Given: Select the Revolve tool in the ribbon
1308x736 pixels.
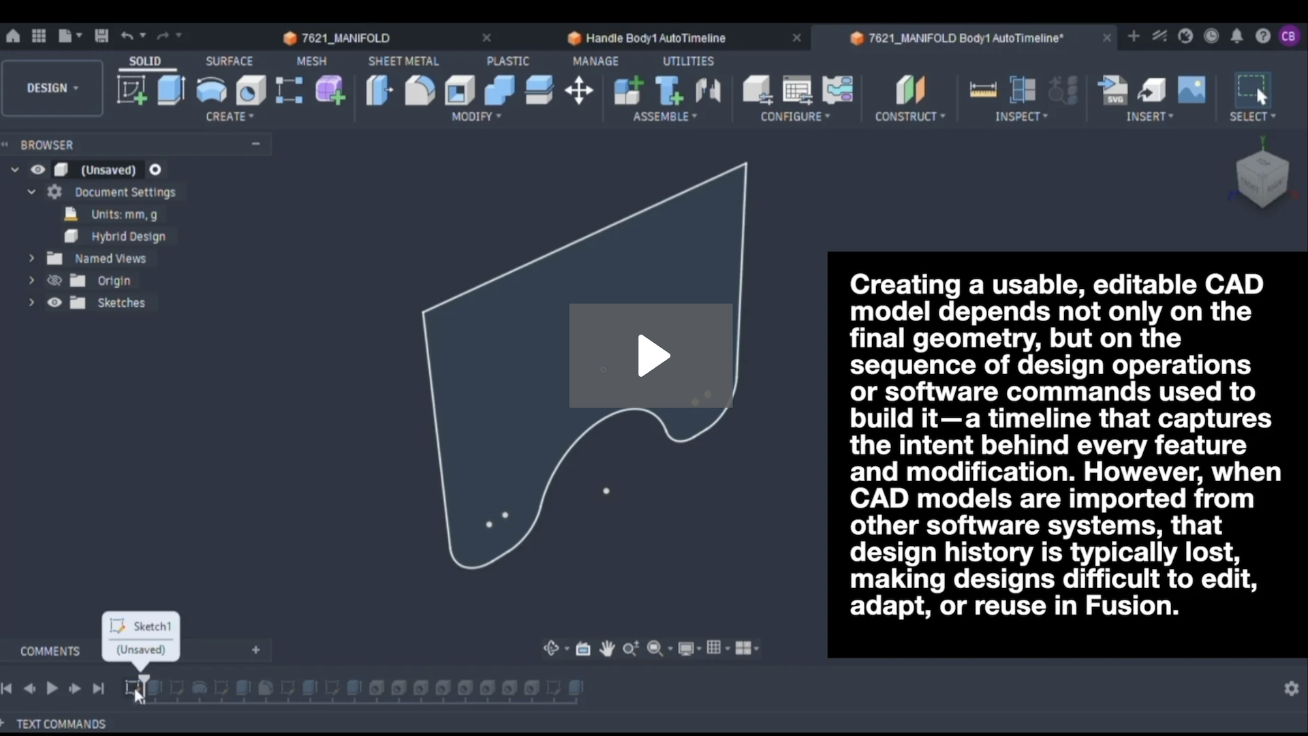Looking at the screenshot, I should tap(211, 90).
